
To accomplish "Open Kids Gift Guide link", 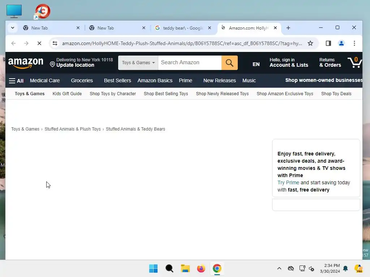I will coord(67,94).
